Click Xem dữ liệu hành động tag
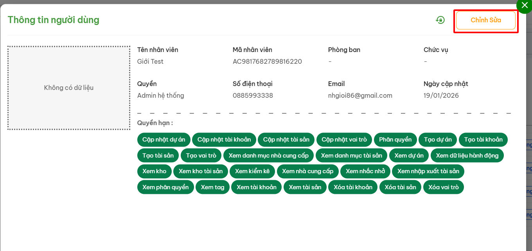 coord(467,156)
